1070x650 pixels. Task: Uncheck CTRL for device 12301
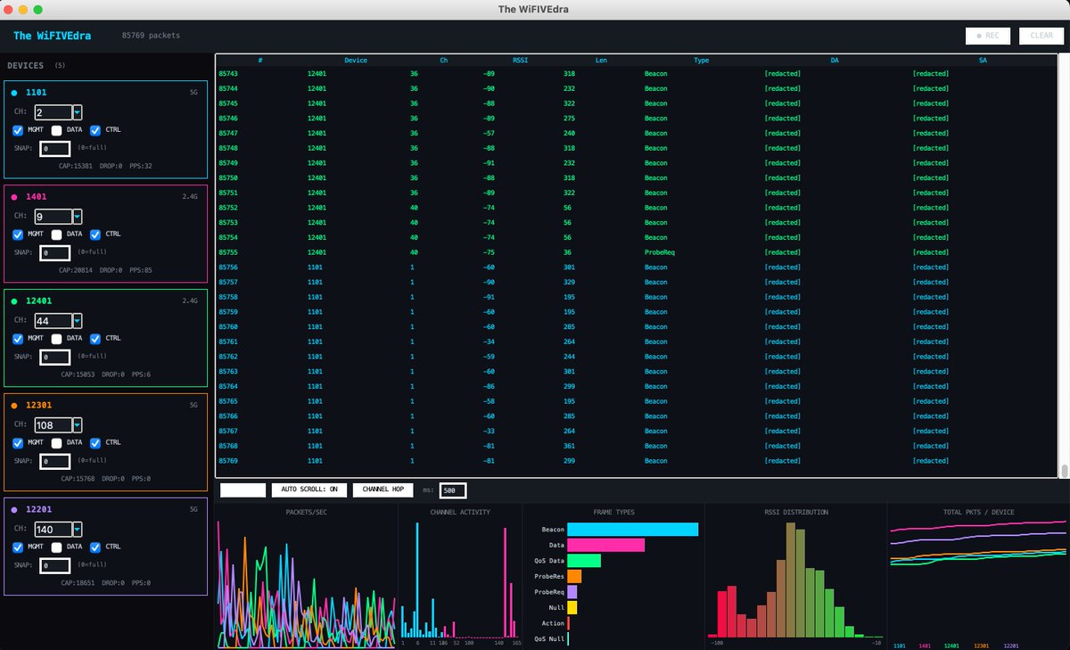coord(95,442)
